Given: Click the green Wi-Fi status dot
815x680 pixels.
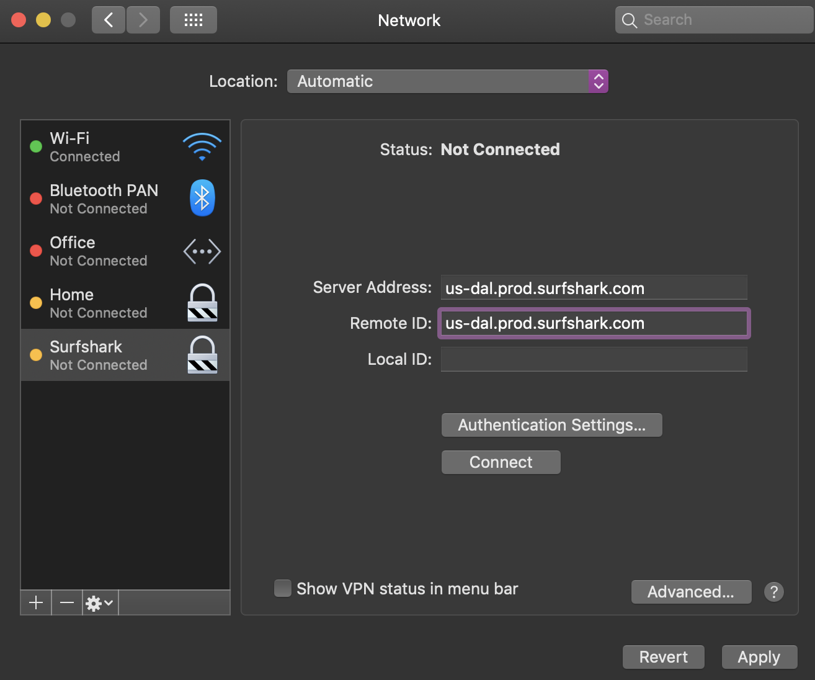Looking at the screenshot, I should coord(36,146).
